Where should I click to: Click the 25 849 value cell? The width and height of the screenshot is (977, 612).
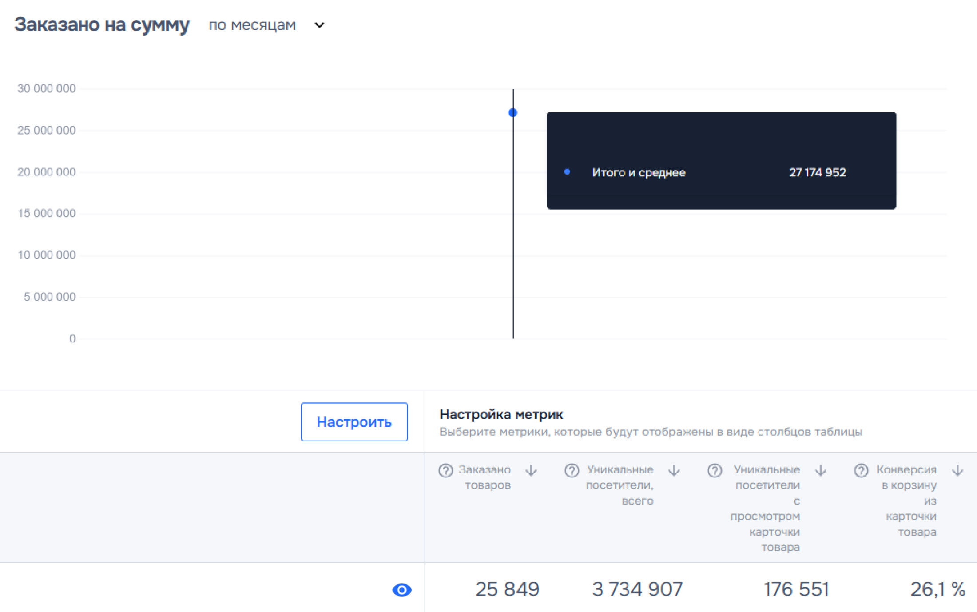tap(507, 589)
